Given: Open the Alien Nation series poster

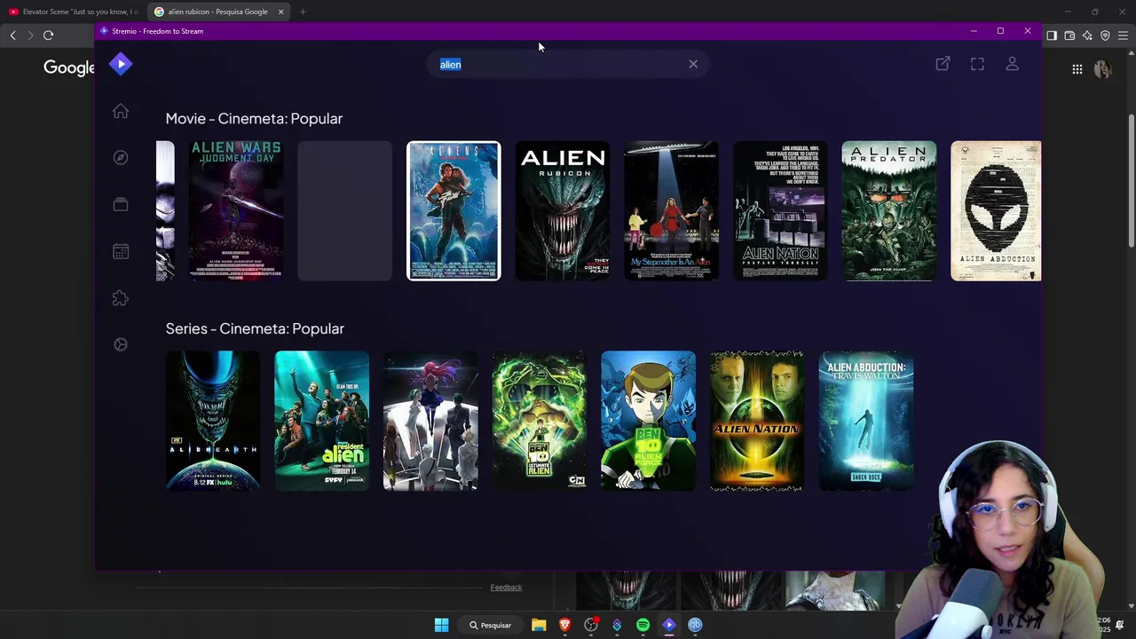Looking at the screenshot, I should [757, 421].
